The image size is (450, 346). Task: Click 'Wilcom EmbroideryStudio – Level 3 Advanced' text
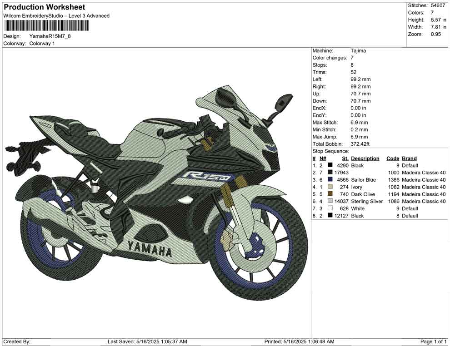[x=56, y=16]
